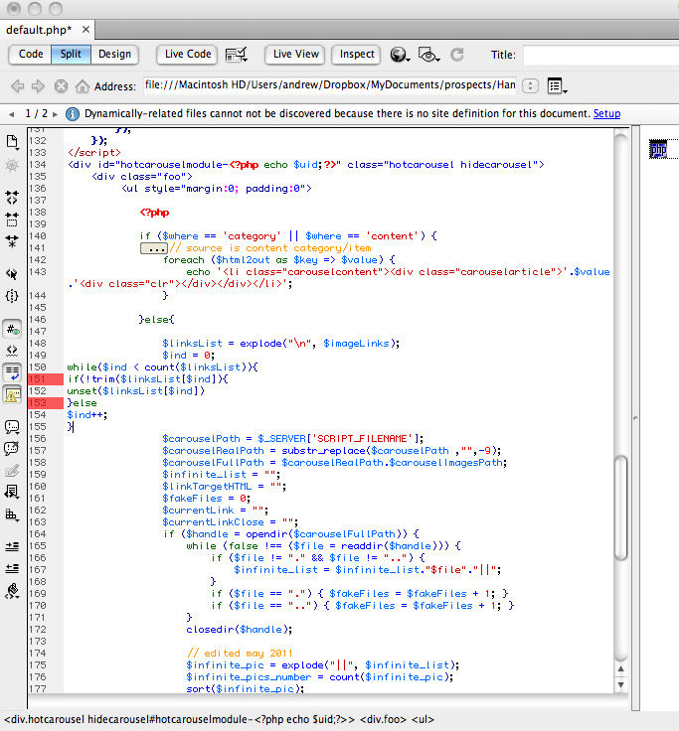Click the closedir($handle); code line
The height and width of the screenshot is (731, 679).
pos(240,630)
